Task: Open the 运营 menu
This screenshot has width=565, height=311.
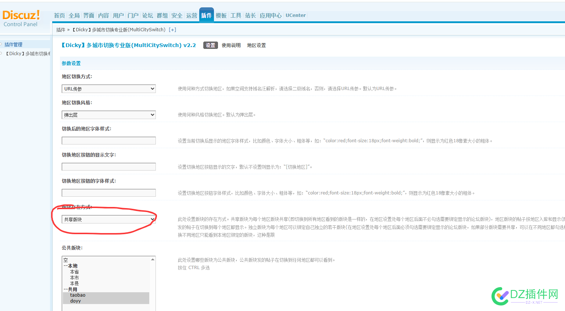Action: click(192, 15)
